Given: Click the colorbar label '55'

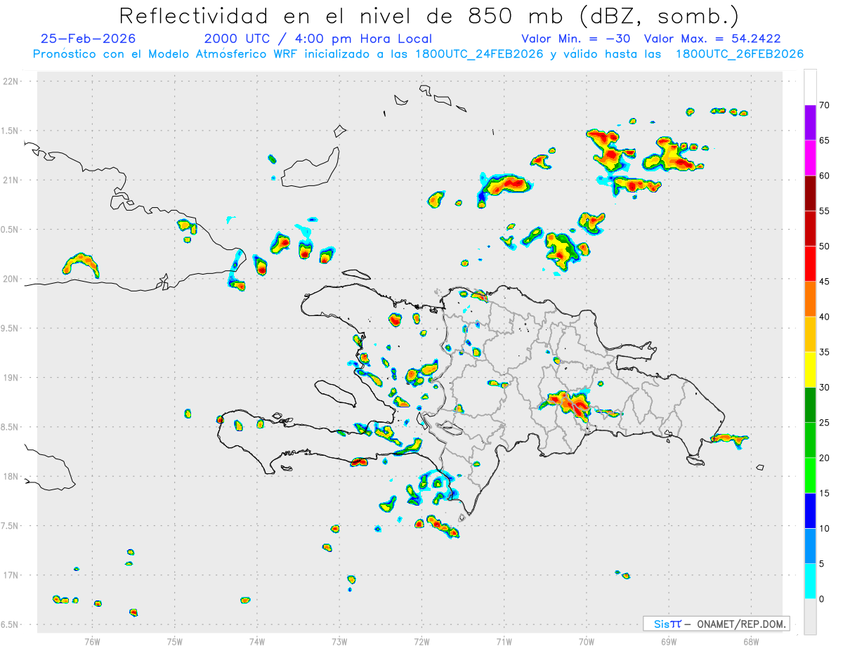Looking at the screenshot, I should point(824,211).
